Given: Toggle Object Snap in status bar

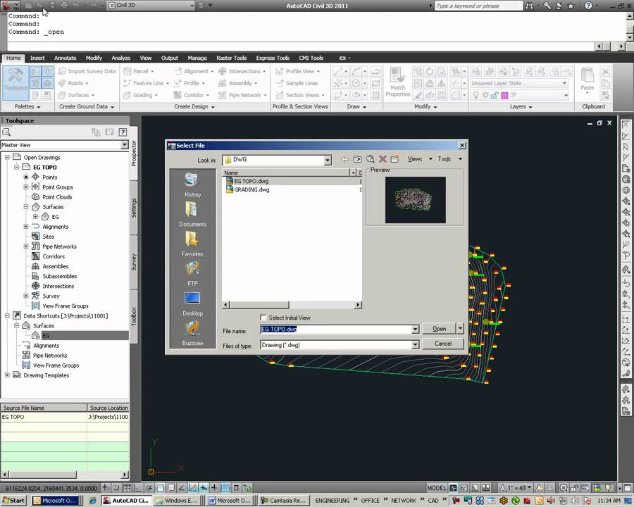Looking at the screenshot, I should (x=160, y=488).
